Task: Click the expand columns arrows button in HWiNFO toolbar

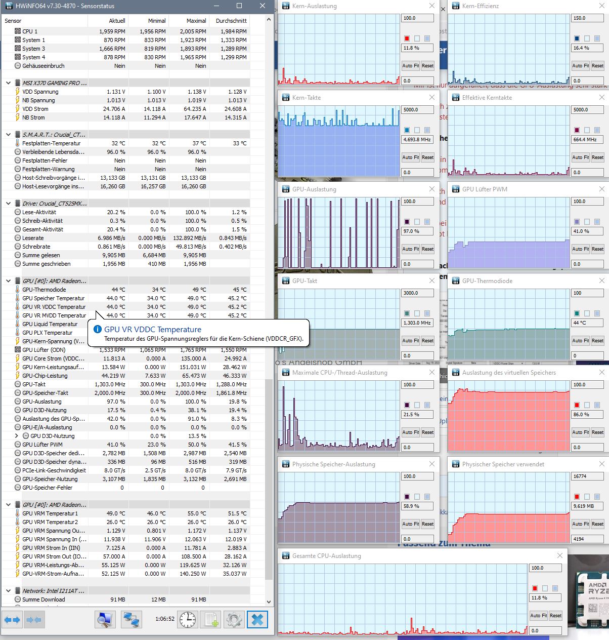Action: pos(12,619)
